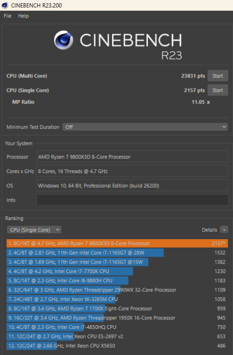233x355 pixels.
Task: Select the Xeon W-3265M ranking row
Action: click(117, 299)
